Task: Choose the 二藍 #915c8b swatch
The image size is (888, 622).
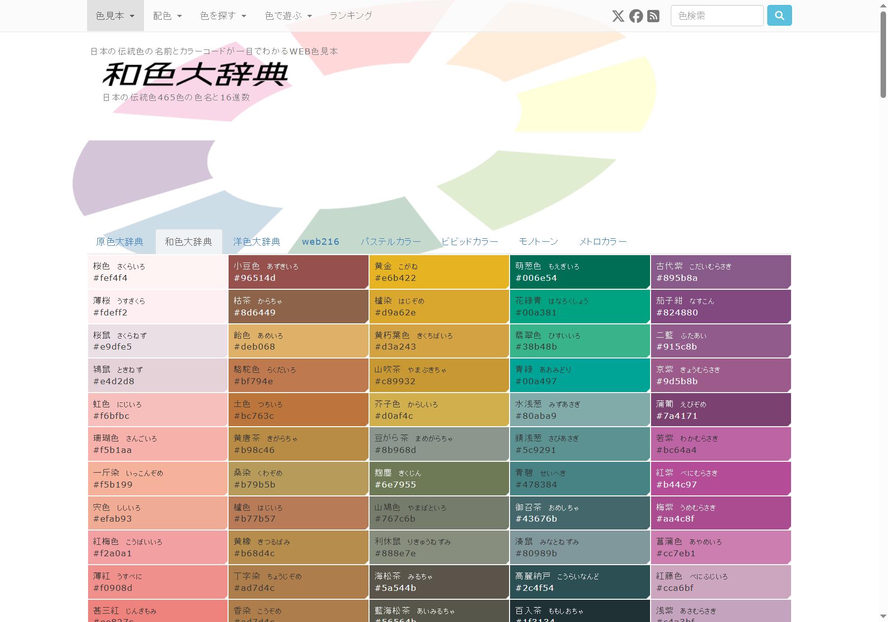Action: (721, 341)
